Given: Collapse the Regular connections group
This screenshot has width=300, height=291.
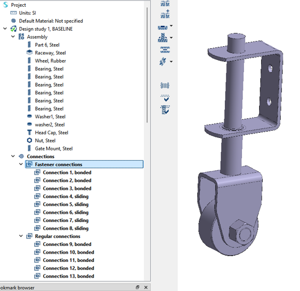Looking at the screenshot, I should [x=21, y=236].
